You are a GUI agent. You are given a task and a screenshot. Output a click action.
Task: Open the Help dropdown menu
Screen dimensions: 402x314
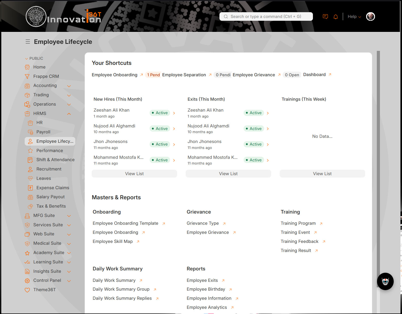(x=354, y=17)
